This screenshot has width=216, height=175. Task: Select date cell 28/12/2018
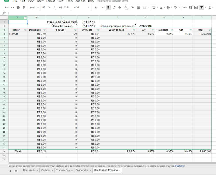(145, 26)
